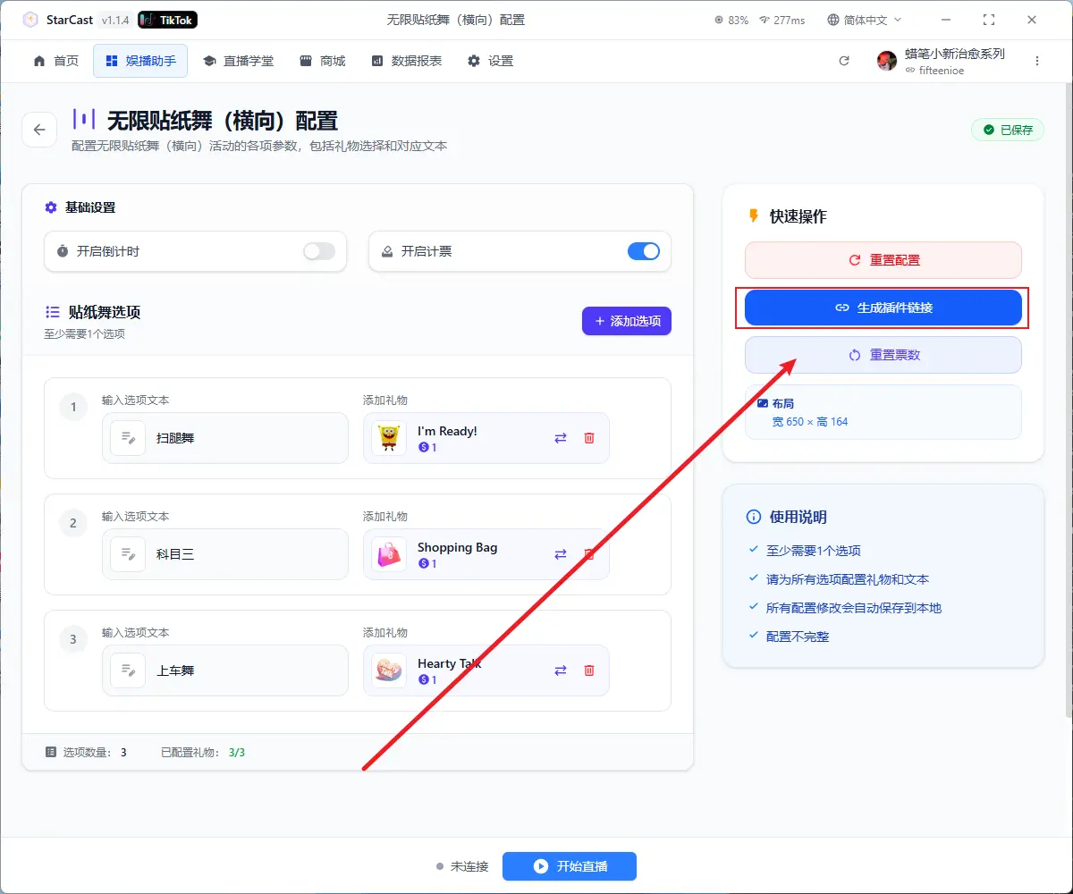1073x894 pixels.
Task: Go to the 商城 tab
Action: click(322, 61)
